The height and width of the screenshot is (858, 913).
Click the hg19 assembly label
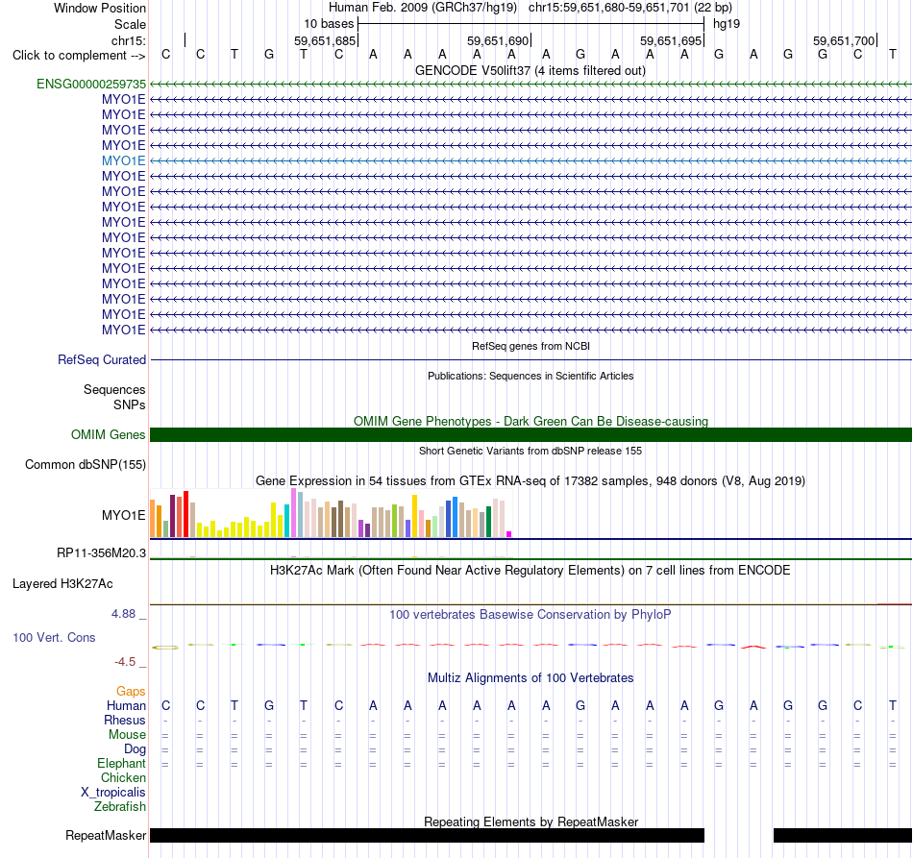point(727,24)
